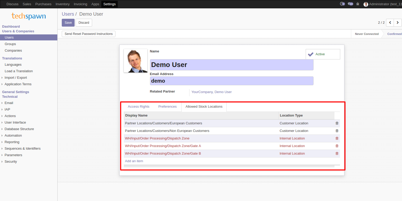Expand the Sequences & Identifiers section
Viewport: 402px width, 201px height.
(23, 149)
